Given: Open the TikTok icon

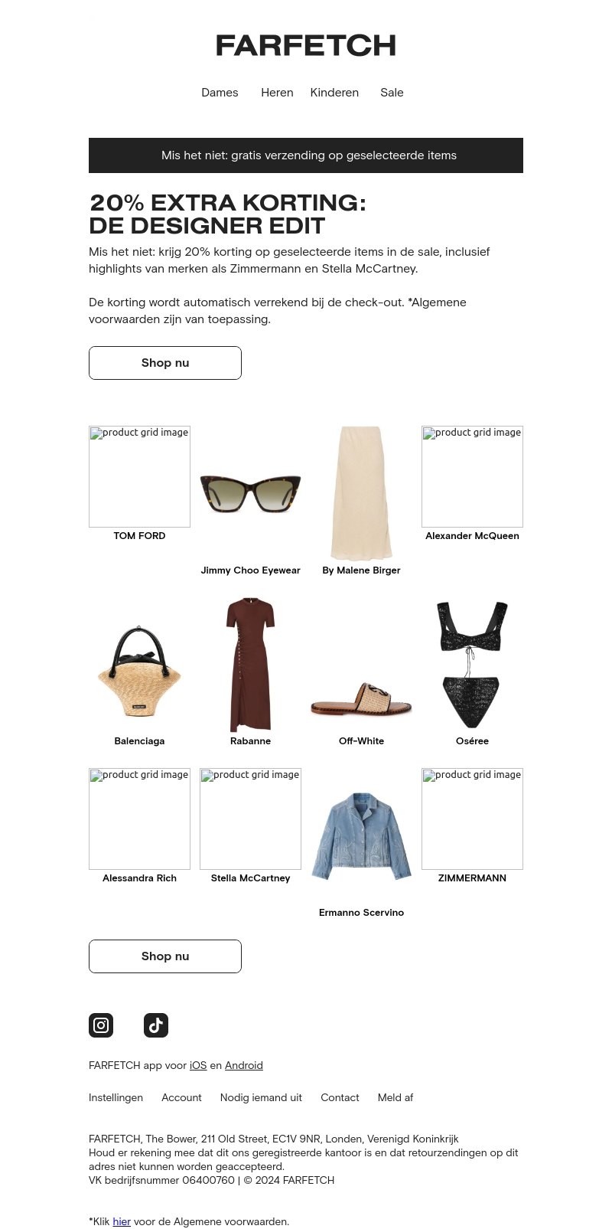Looking at the screenshot, I should pos(156,1025).
